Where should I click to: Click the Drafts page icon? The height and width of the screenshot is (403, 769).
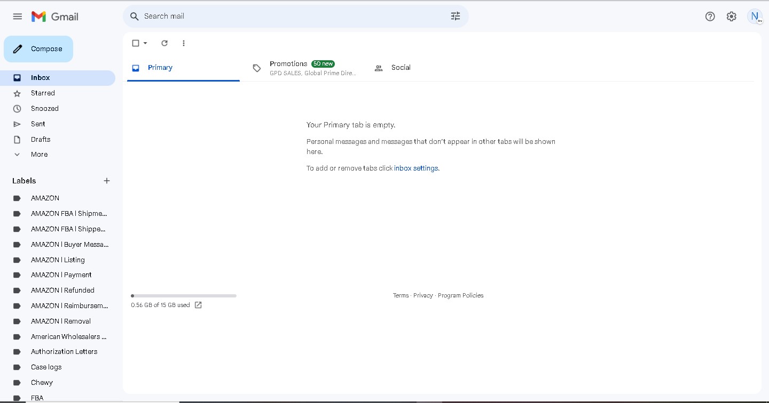[17, 140]
